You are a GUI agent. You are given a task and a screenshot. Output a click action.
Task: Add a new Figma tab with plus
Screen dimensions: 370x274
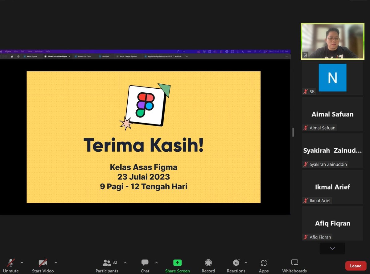pos(187,57)
